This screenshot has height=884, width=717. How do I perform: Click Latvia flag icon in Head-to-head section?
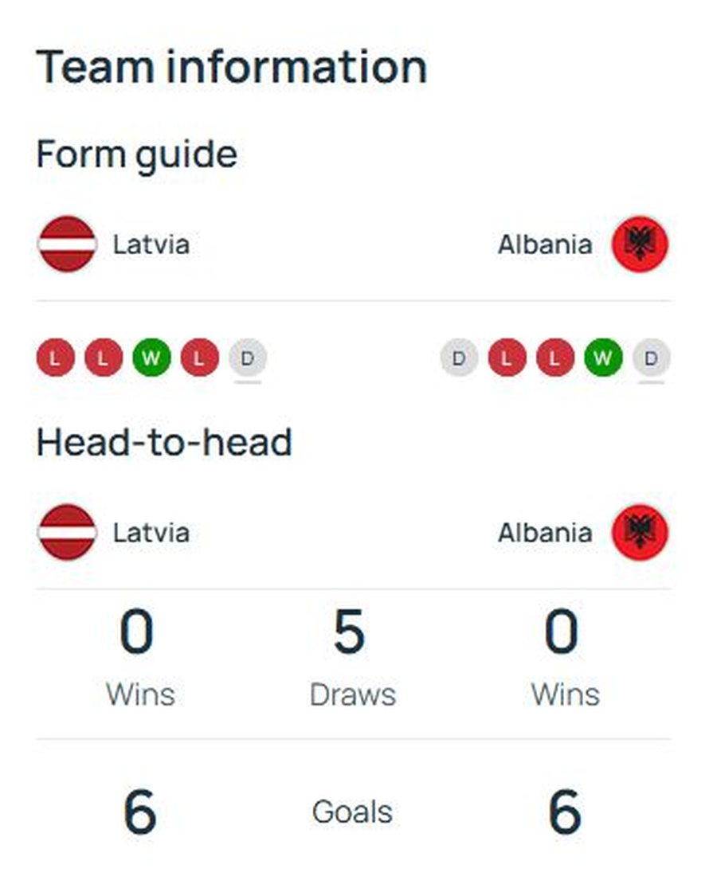tap(67, 532)
